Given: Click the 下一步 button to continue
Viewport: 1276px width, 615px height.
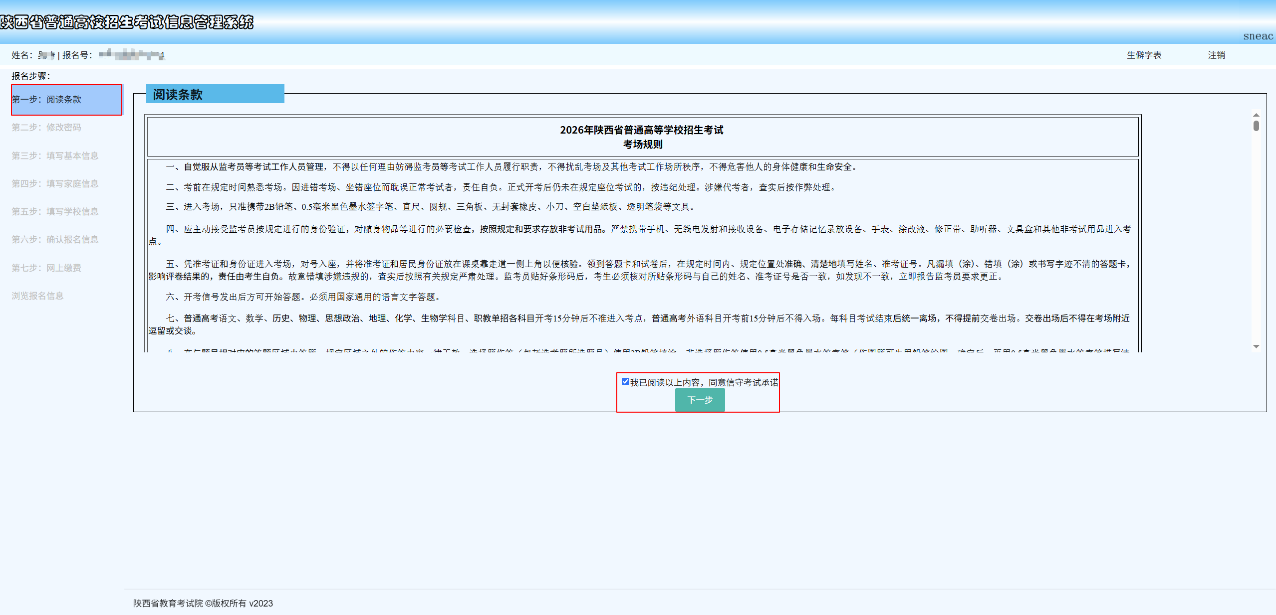Looking at the screenshot, I should [x=700, y=400].
